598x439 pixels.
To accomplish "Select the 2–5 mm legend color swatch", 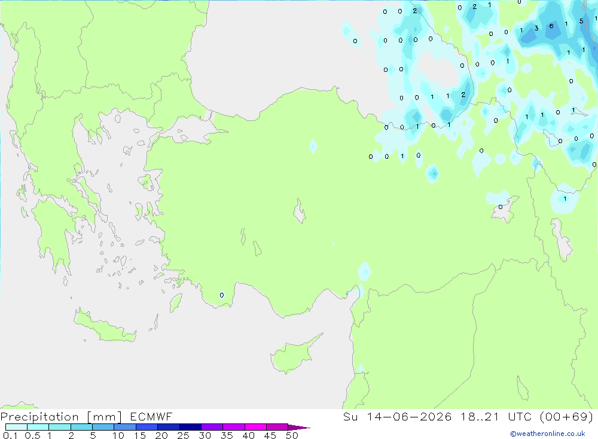I will 81,427.
